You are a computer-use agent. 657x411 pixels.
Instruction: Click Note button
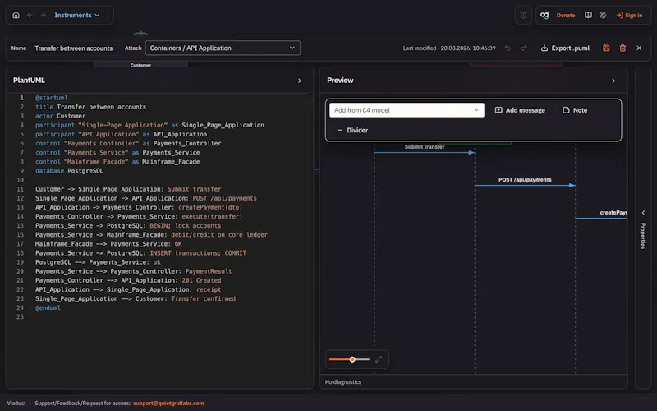point(574,110)
